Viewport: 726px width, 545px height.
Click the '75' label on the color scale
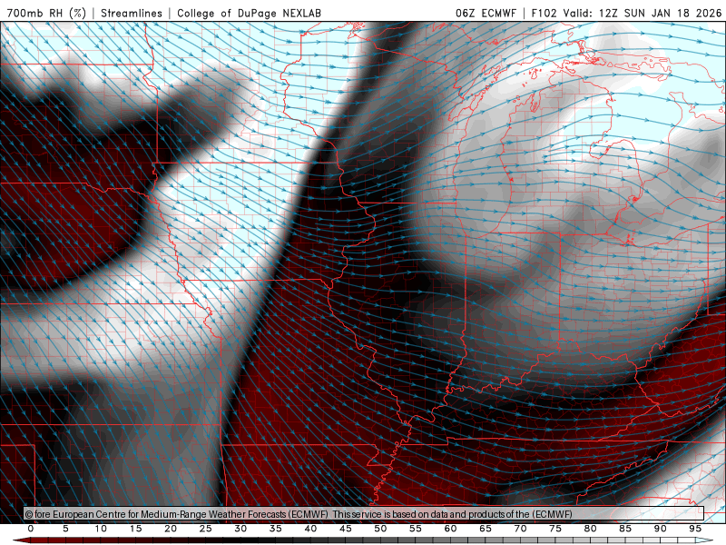(555, 529)
